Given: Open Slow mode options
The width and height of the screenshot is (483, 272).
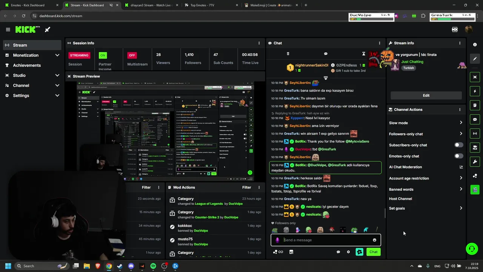Looking at the screenshot, I should (426, 123).
